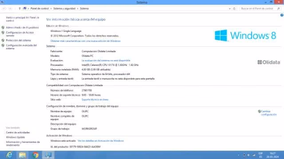Launch Google Chrome from the taskbar
This screenshot has width=284, height=159.
[35, 155]
